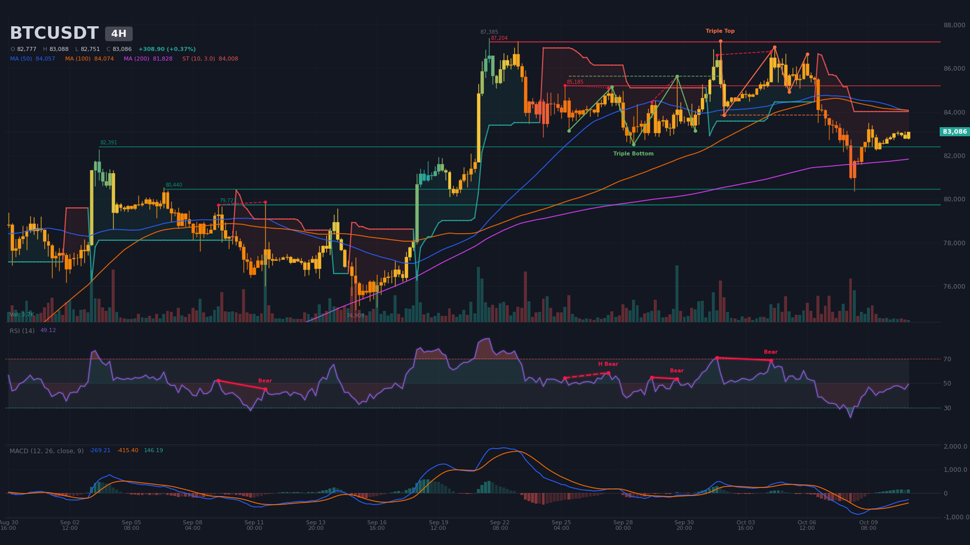The image size is (970, 545).
Task: Click the 2,000.0 MACD axis label
Action: click(955, 446)
